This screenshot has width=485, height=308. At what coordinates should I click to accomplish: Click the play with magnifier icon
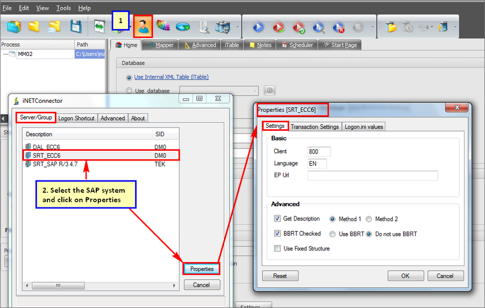tap(318, 27)
